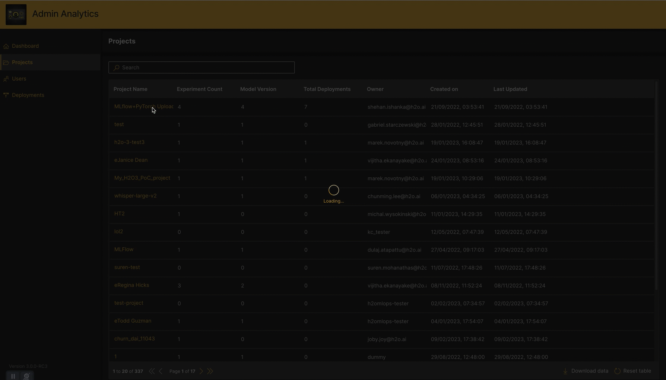Sort by Experiment Count column header
Screen dimensions: 666x380
[x=199, y=89]
